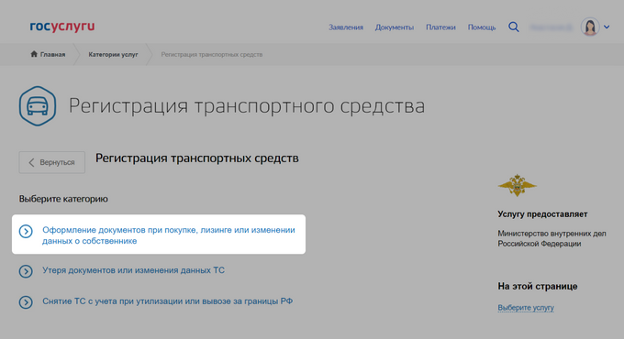
Task: Click Министерство внутренних дел text
Action: (552, 238)
